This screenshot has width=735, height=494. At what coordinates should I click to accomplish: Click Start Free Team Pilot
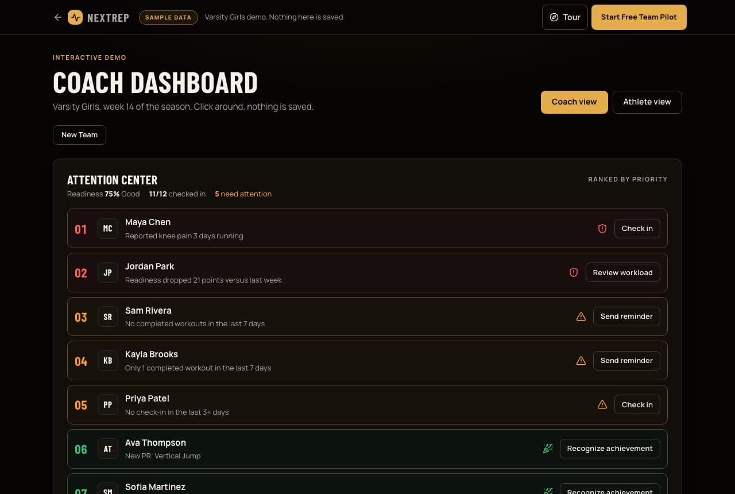[x=639, y=17]
